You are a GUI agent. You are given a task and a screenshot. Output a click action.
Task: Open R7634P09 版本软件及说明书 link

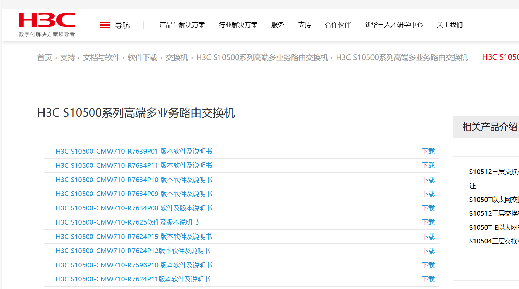tap(134, 194)
